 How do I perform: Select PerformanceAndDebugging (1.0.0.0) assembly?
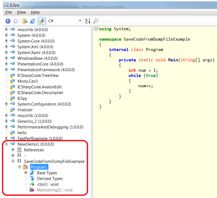coord(50,127)
